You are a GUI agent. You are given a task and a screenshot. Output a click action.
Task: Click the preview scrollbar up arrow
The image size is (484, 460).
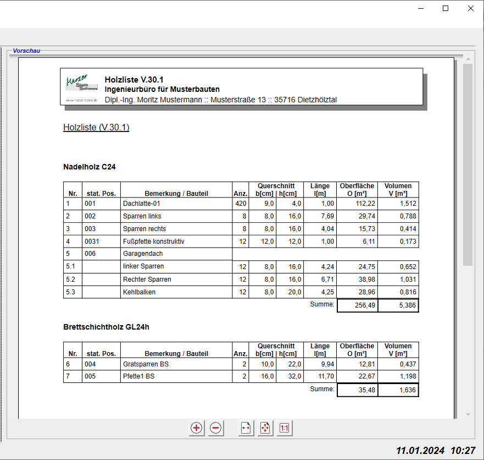click(x=468, y=59)
